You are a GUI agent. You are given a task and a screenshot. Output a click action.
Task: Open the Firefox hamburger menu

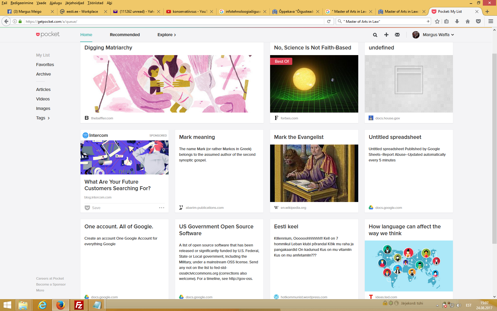491,21
